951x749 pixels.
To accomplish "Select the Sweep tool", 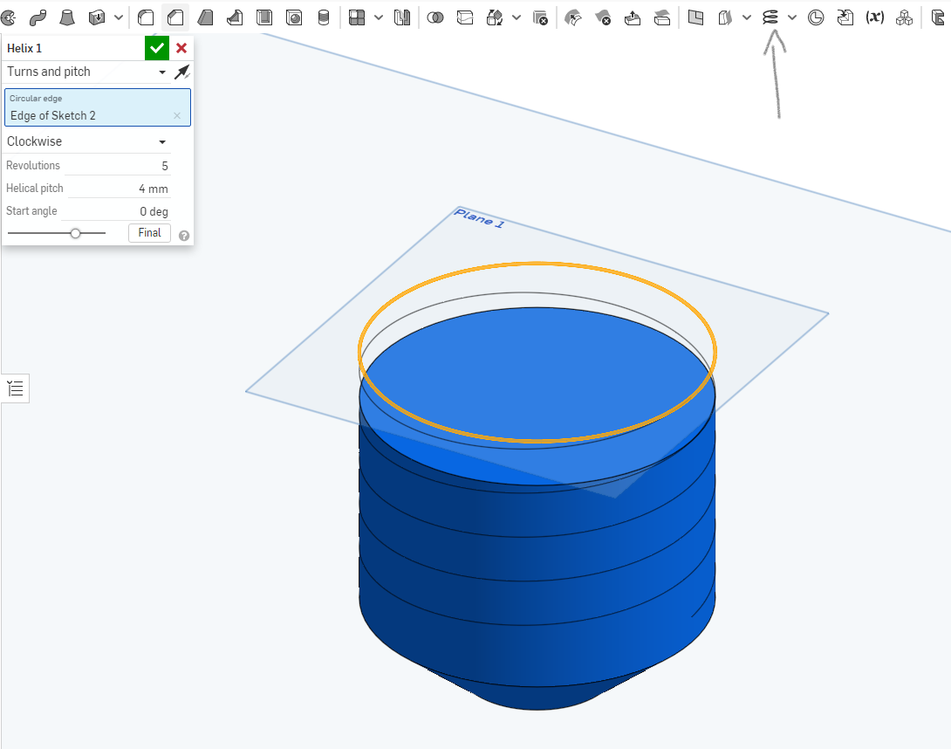I will tap(38, 17).
